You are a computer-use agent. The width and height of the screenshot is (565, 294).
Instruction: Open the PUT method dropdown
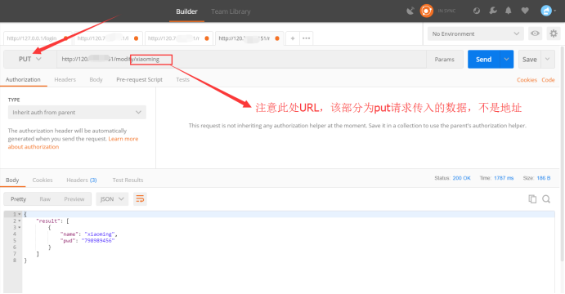30,59
